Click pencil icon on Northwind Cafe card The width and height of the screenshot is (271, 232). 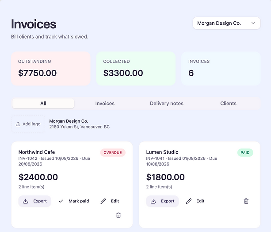point(103,201)
